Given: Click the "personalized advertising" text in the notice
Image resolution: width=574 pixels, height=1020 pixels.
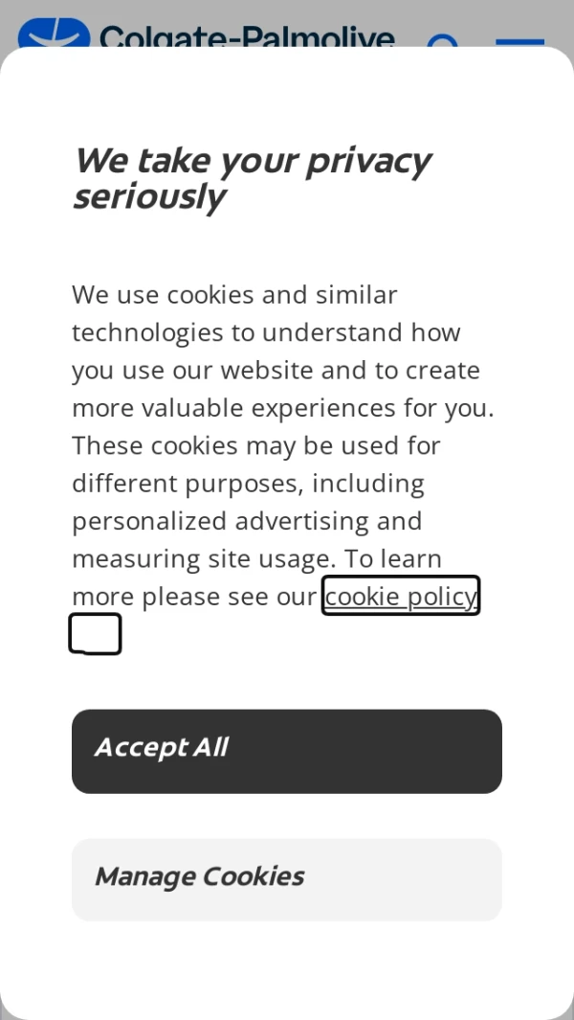Looking at the screenshot, I should pyautogui.click(x=247, y=521).
